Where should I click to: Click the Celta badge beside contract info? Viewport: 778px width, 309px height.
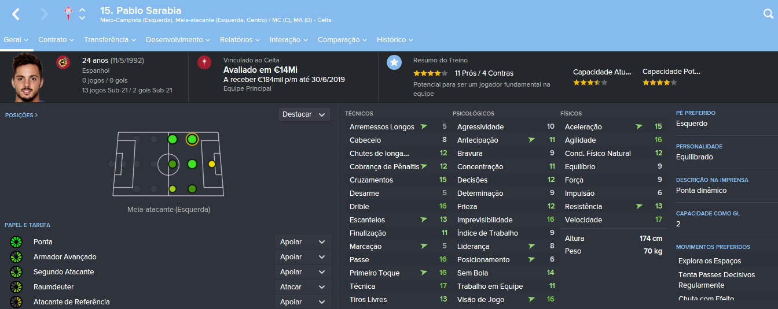(x=204, y=62)
